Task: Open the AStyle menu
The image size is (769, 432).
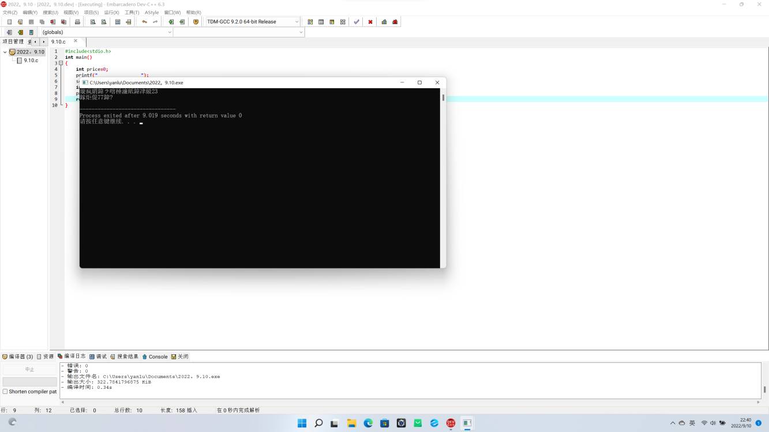Action: tap(152, 13)
